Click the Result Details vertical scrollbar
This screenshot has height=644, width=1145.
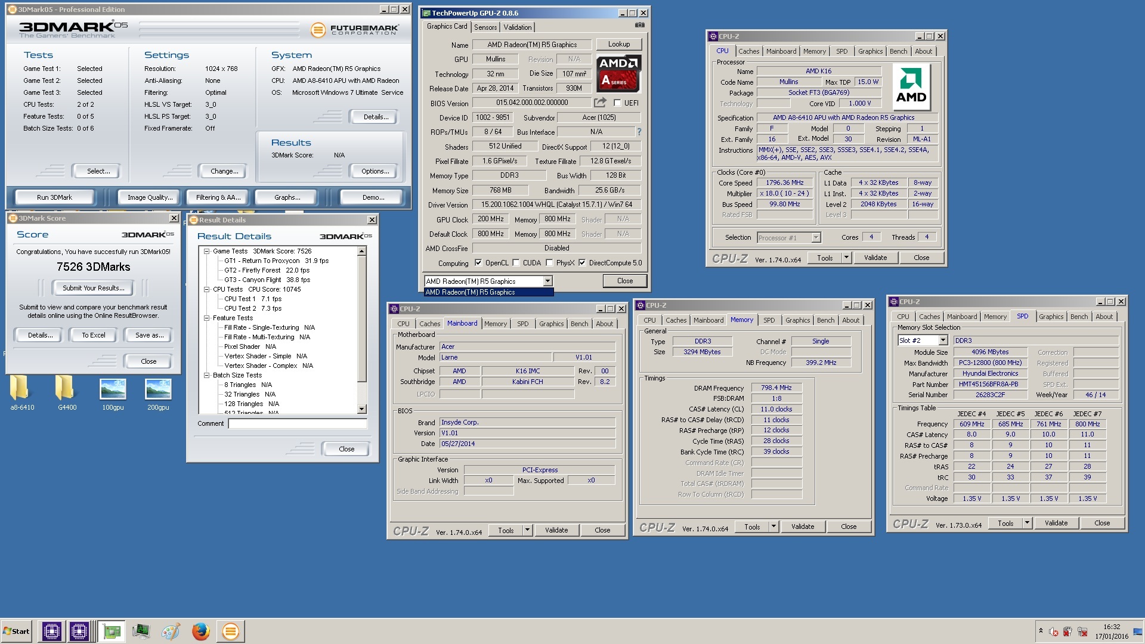tap(361, 330)
